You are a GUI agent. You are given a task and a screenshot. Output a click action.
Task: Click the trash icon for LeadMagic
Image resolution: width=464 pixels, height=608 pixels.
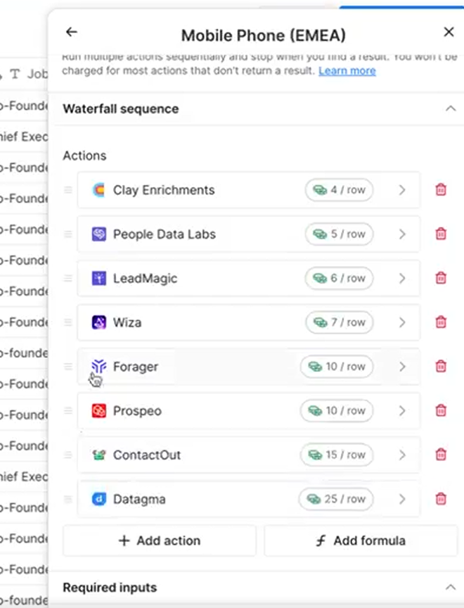coord(441,279)
